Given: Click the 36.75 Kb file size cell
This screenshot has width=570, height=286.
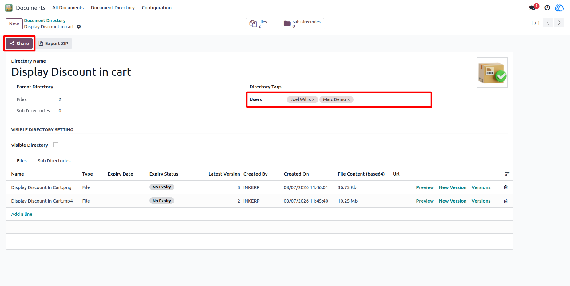Looking at the screenshot, I should [347, 187].
